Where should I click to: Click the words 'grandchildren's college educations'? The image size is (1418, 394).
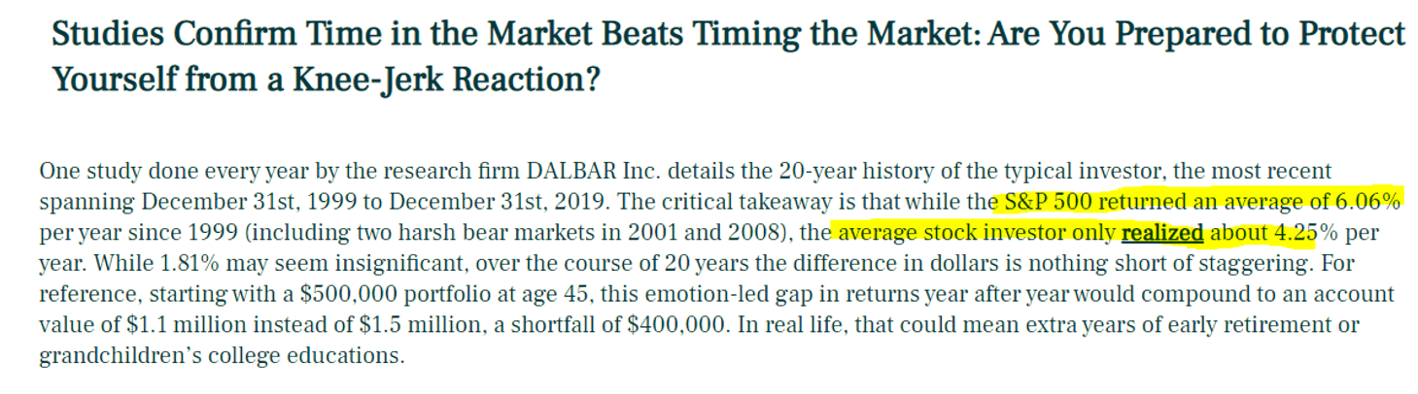click(221, 355)
